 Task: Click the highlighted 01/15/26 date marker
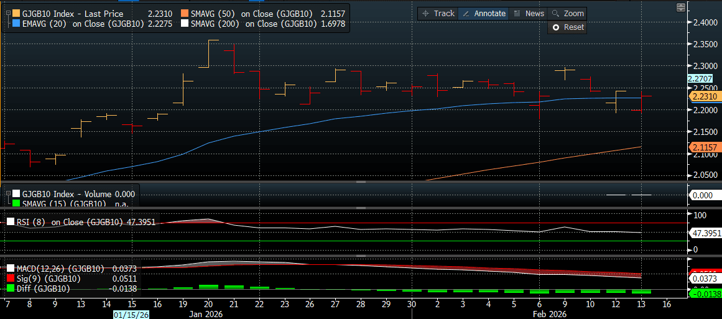coord(132,315)
